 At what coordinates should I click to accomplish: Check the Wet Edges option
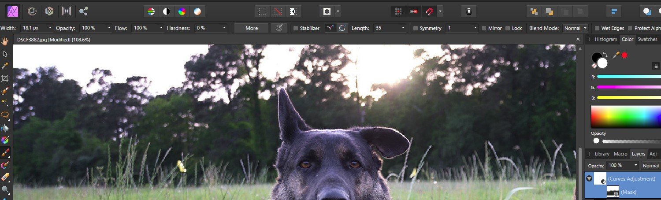[x=597, y=28]
